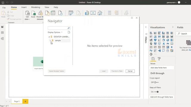Choose the Clustered bar chart visual
The width and height of the screenshot is (191, 107).
(x=159, y=33)
